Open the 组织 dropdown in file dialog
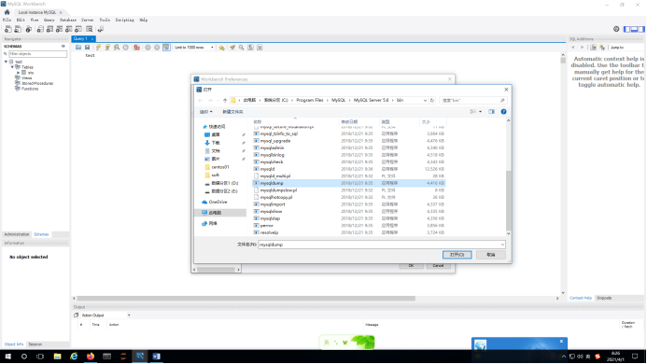647x364 pixels. pyautogui.click(x=206, y=112)
